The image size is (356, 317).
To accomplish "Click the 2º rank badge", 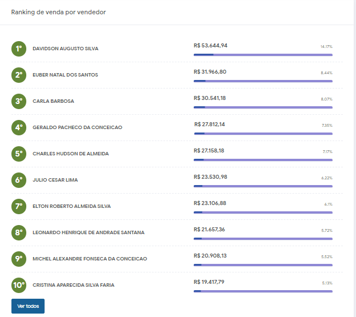I will (19, 75).
